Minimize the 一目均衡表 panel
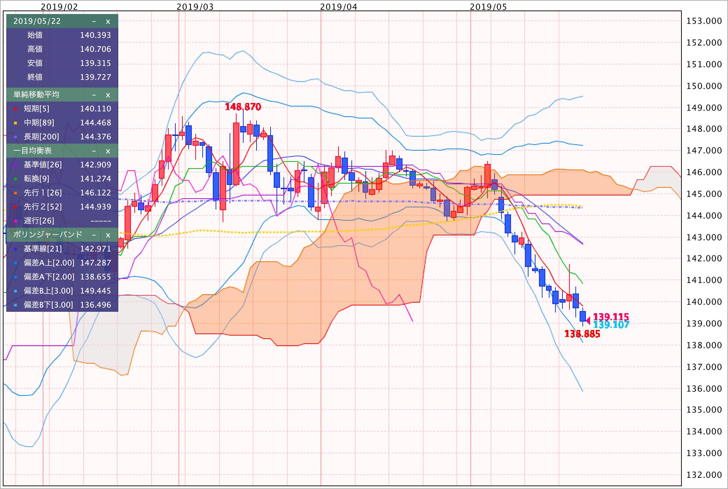728x489 pixels. coord(94,151)
